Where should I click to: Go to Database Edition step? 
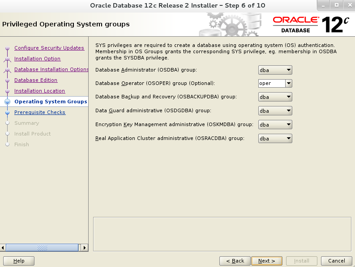click(36, 80)
